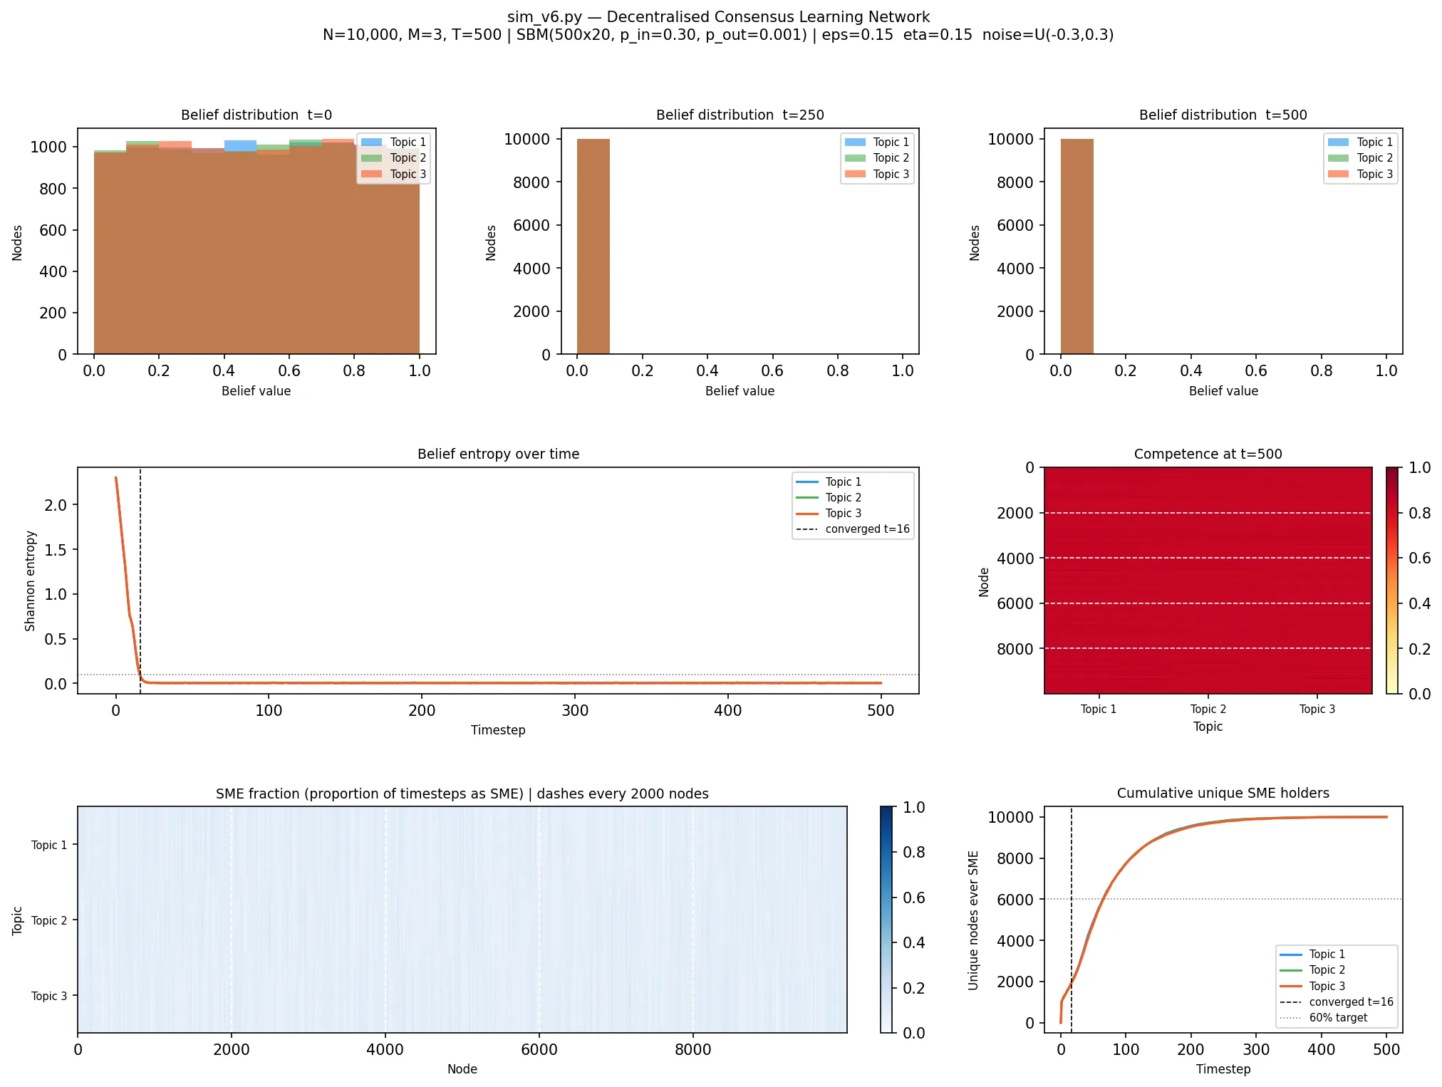Select the 'N=10,000, M=3, T=500' parameter subtitle line
The height and width of the screenshot is (1087, 1442).
pos(718,35)
